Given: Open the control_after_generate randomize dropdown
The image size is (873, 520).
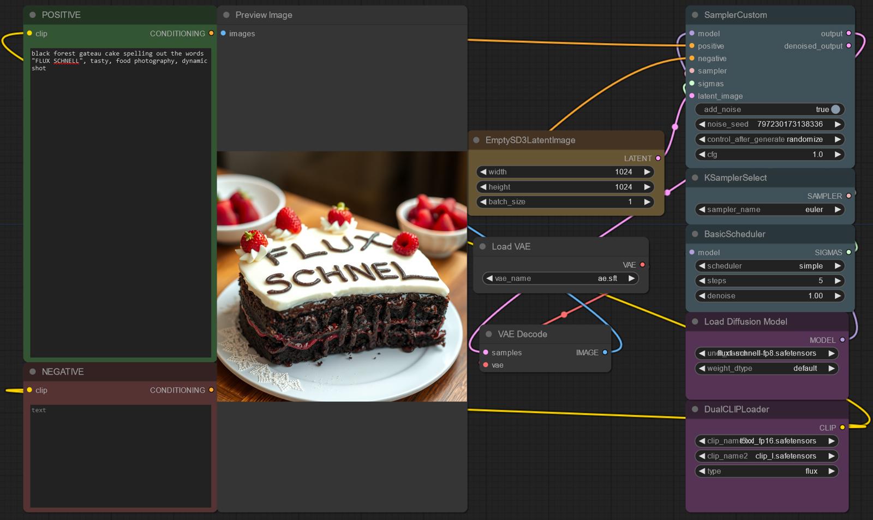Looking at the screenshot, I should 769,139.
